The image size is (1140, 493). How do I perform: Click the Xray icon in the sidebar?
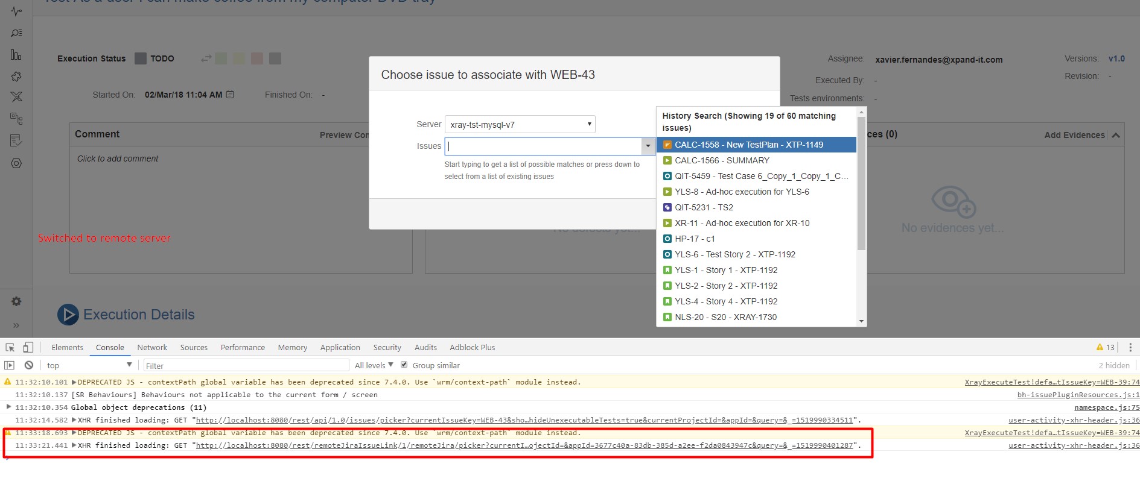click(x=16, y=96)
